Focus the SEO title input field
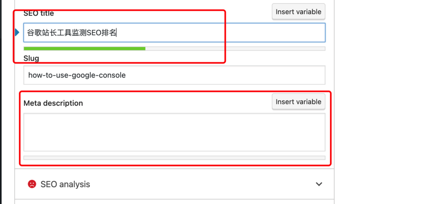The width and height of the screenshot is (422, 204). click(174, 33)
